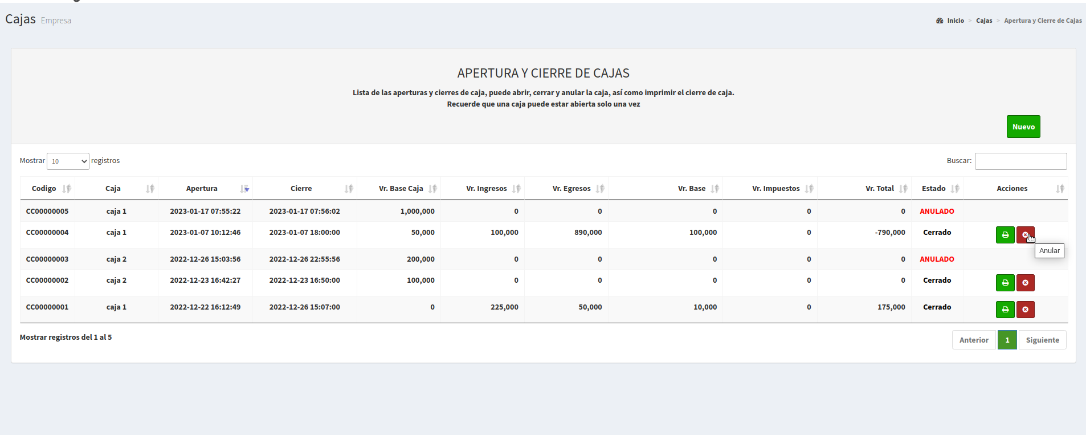Print the closing for CC00000004
The image size is (1086, 435).
pyautogui.click(x=1005, y=235)
